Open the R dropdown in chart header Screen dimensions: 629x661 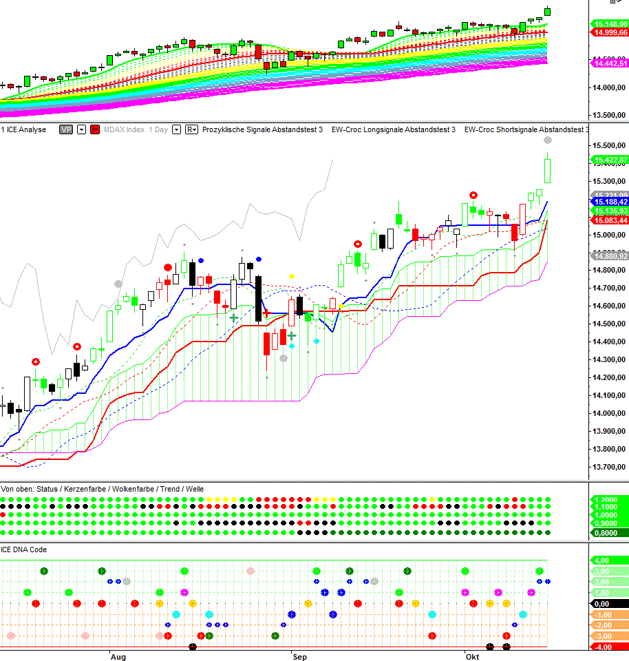[191, 129]
